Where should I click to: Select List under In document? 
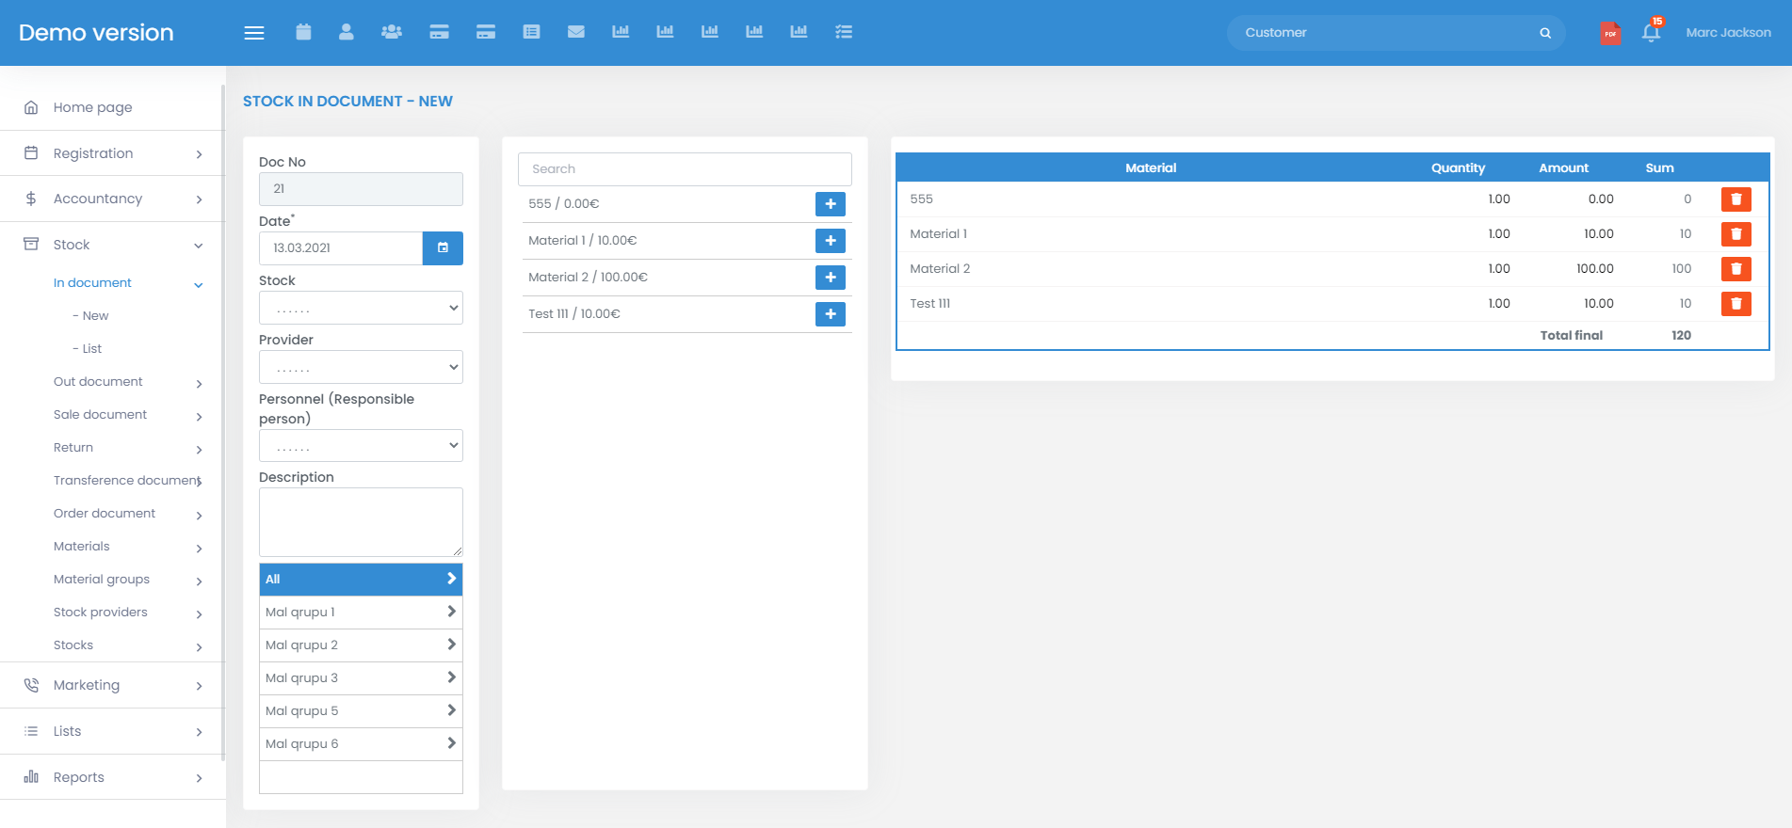(x=91, y=348)
